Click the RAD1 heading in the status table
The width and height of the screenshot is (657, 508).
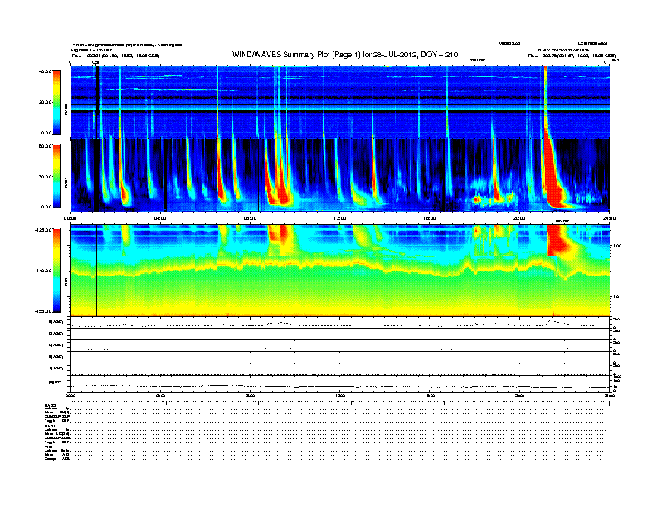50,427
